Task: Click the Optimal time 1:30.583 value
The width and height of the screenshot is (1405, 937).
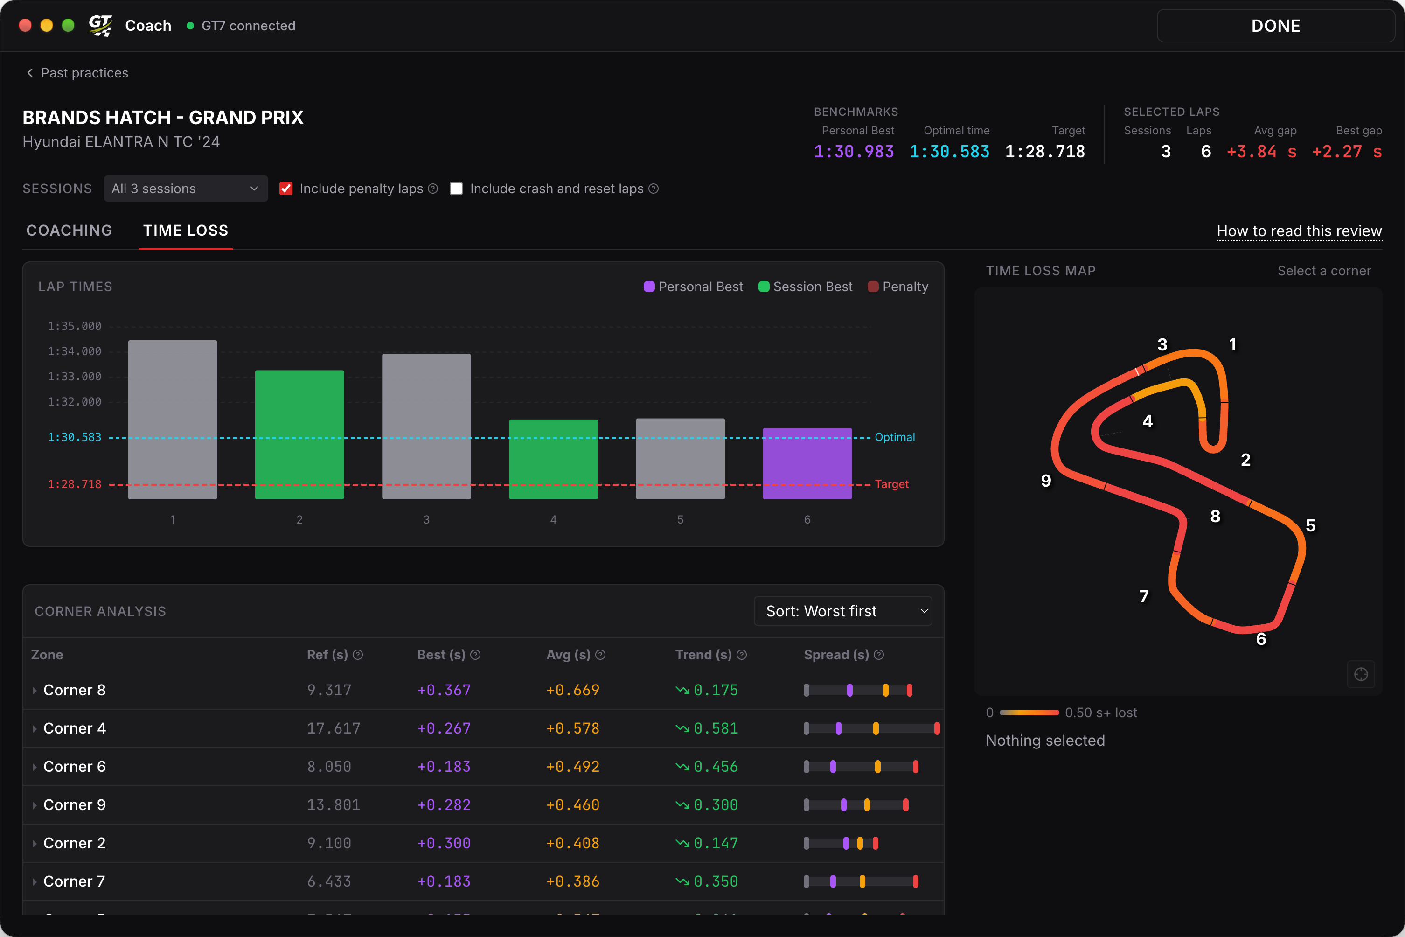Action: pos(949,152)
